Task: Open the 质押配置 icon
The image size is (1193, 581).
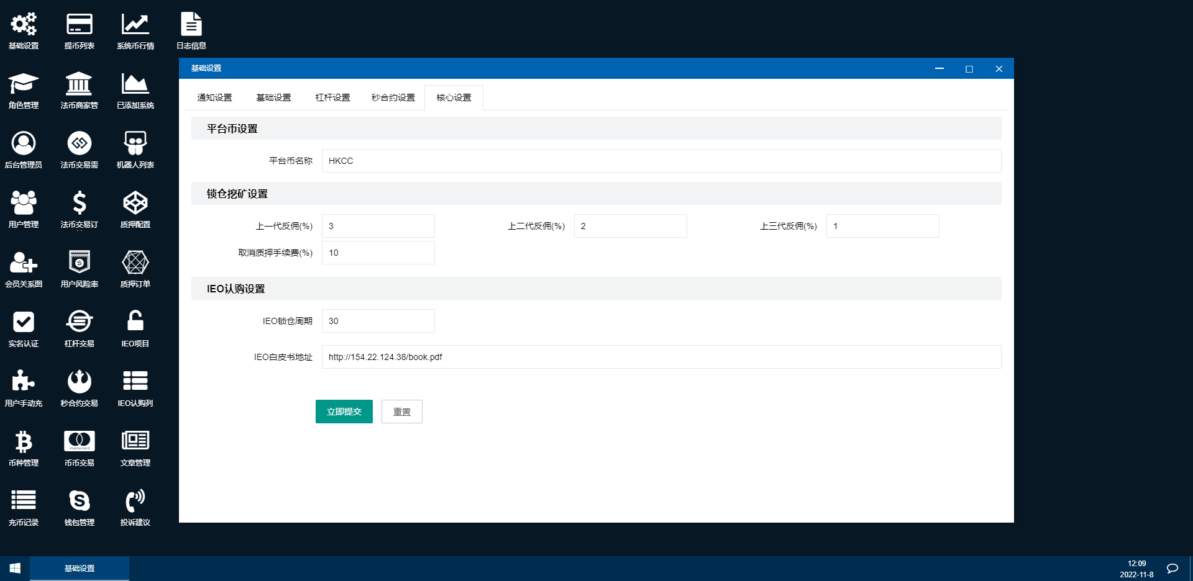Action: (x=135, y=203)
